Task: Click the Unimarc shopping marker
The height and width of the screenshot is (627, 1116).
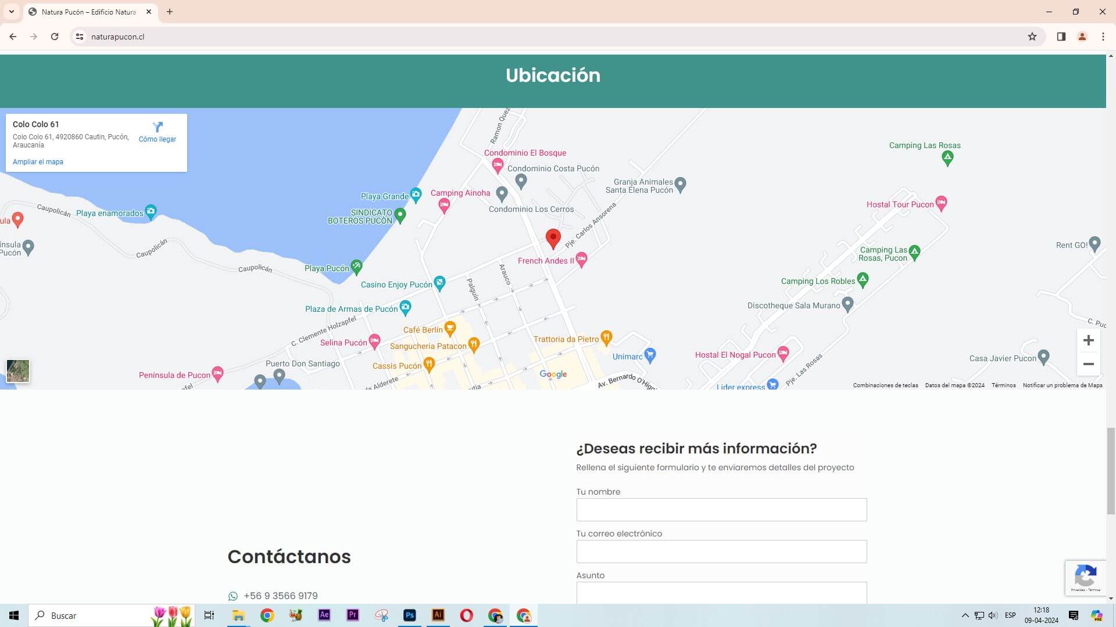Action: (x=650, y=355)
